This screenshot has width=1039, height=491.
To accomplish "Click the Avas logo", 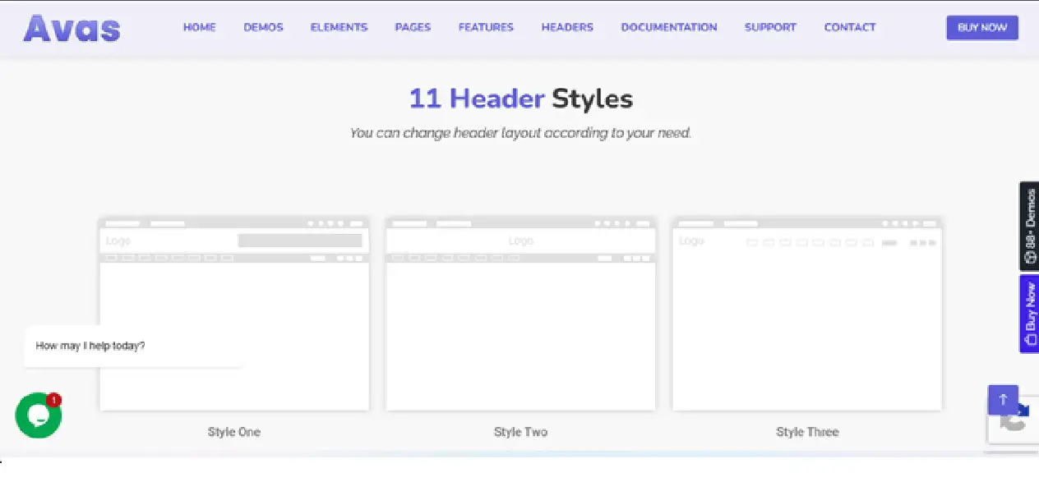I will (72, 28).
